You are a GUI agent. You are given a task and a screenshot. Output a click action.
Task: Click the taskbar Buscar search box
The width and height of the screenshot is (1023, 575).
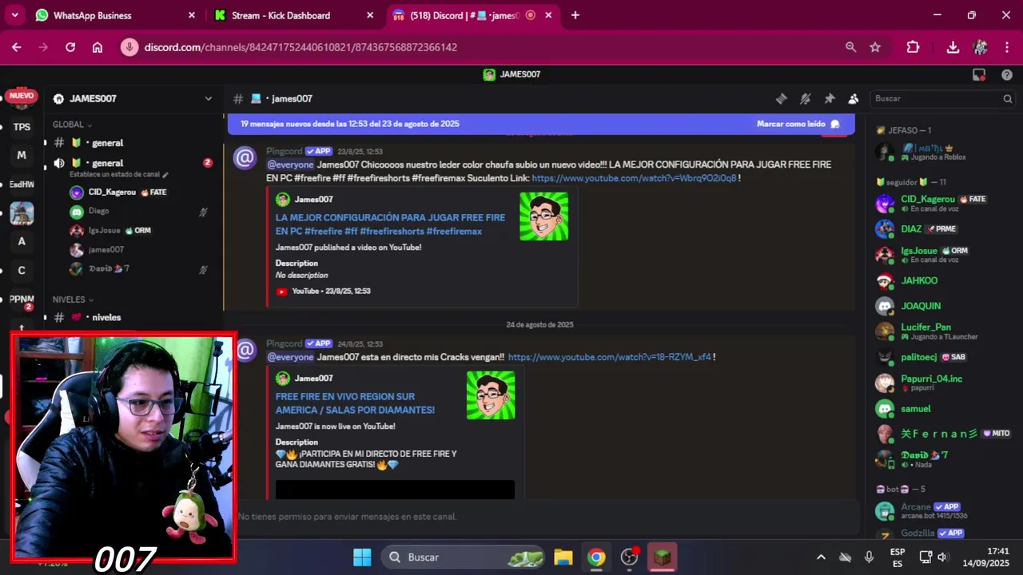coord(464,557)
